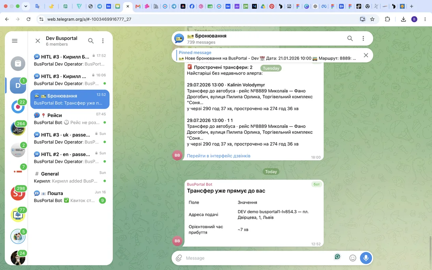Click the Grammarly icon in message box

[x=337, y=257]
